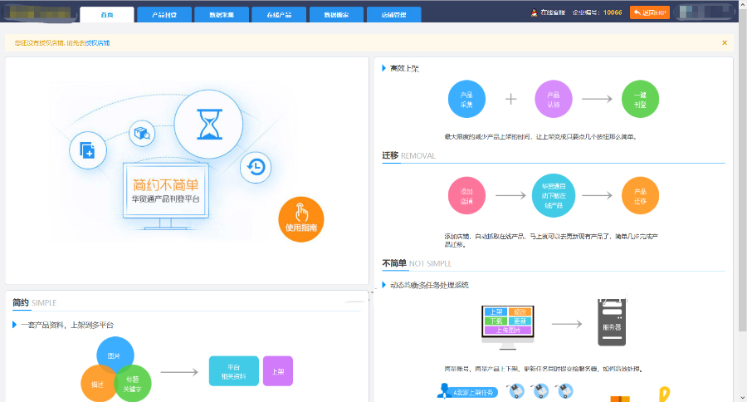This screenshot has width=747, height=402.
Task: Click the hourglass icon in the banner
Action: (208, 124)
